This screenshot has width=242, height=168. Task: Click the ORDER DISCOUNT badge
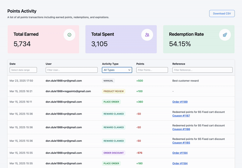pos(113,153)
